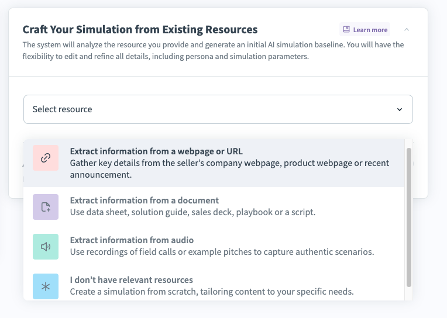447x318 pixels.
Task: Pick the I don't have relevant resources option
Action: click(x=131, y=280)
